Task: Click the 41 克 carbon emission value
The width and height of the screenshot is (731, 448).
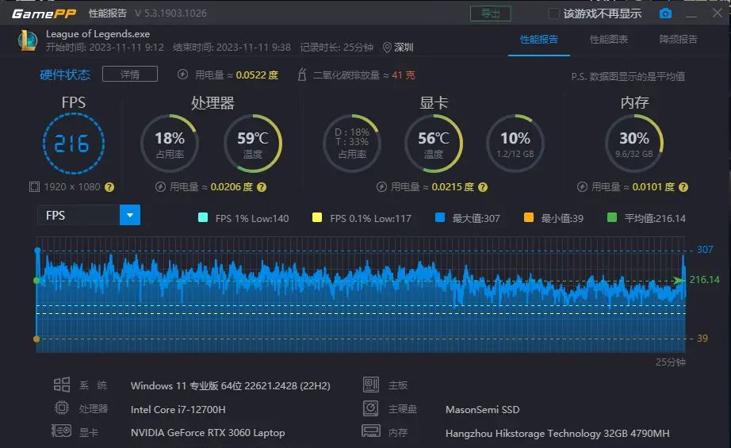Action: [404, 75]
